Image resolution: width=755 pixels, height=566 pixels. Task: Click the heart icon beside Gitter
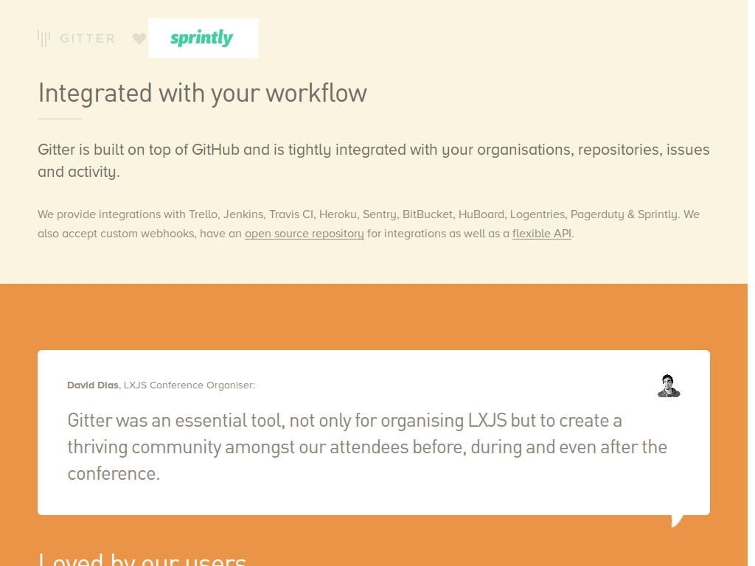(x=139, y=39)
